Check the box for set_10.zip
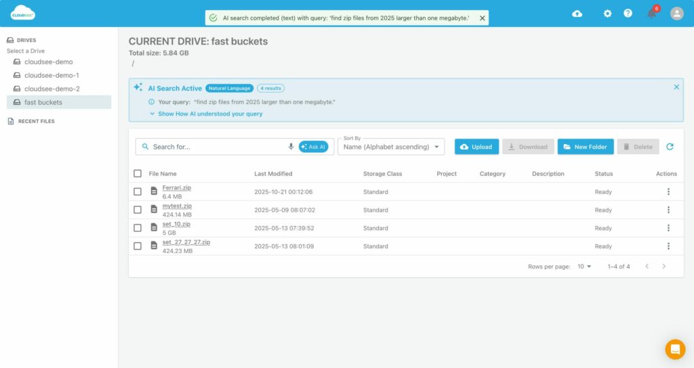This screenshot has height=368, width=694. click(x=138, y=228)
